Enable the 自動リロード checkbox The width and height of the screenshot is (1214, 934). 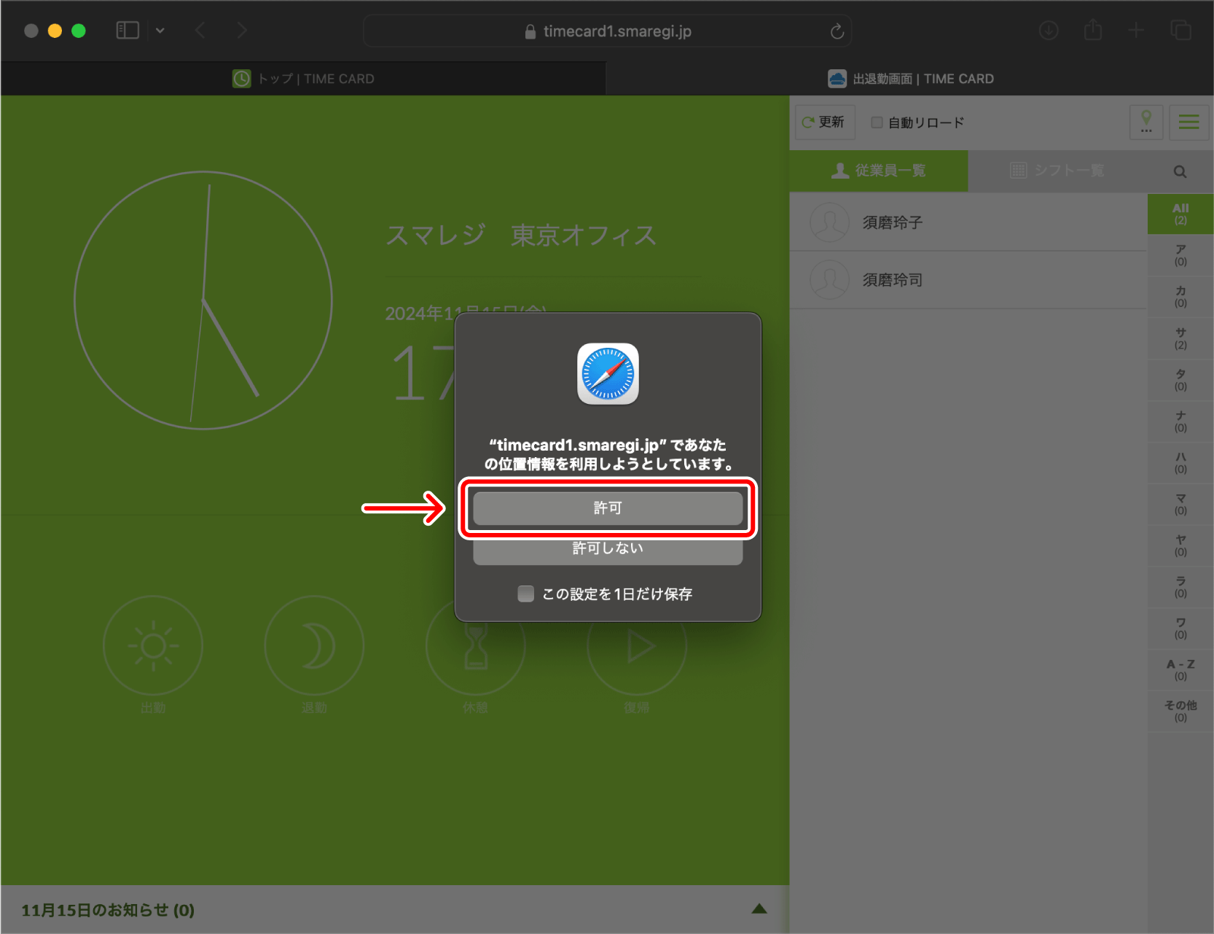point(877,122)
